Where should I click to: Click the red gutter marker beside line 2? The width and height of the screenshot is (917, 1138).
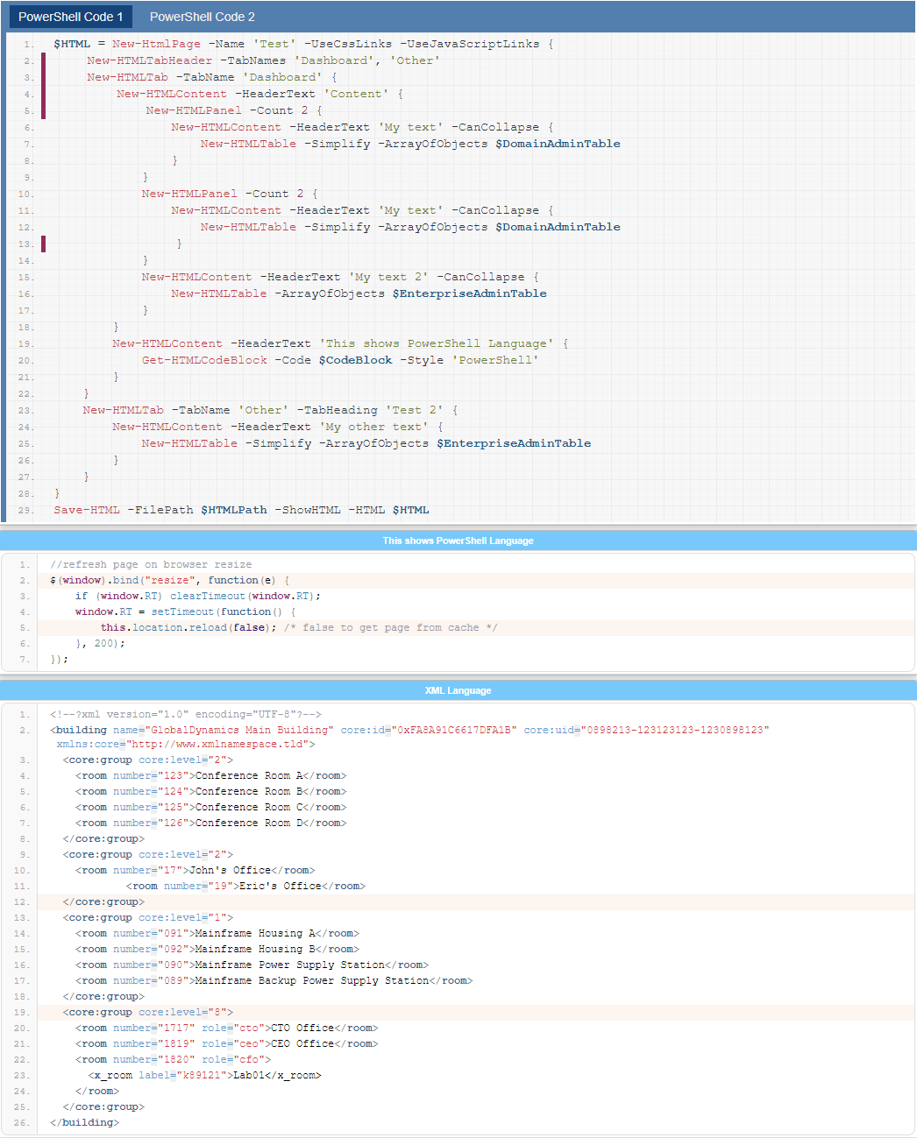[43, 60]
